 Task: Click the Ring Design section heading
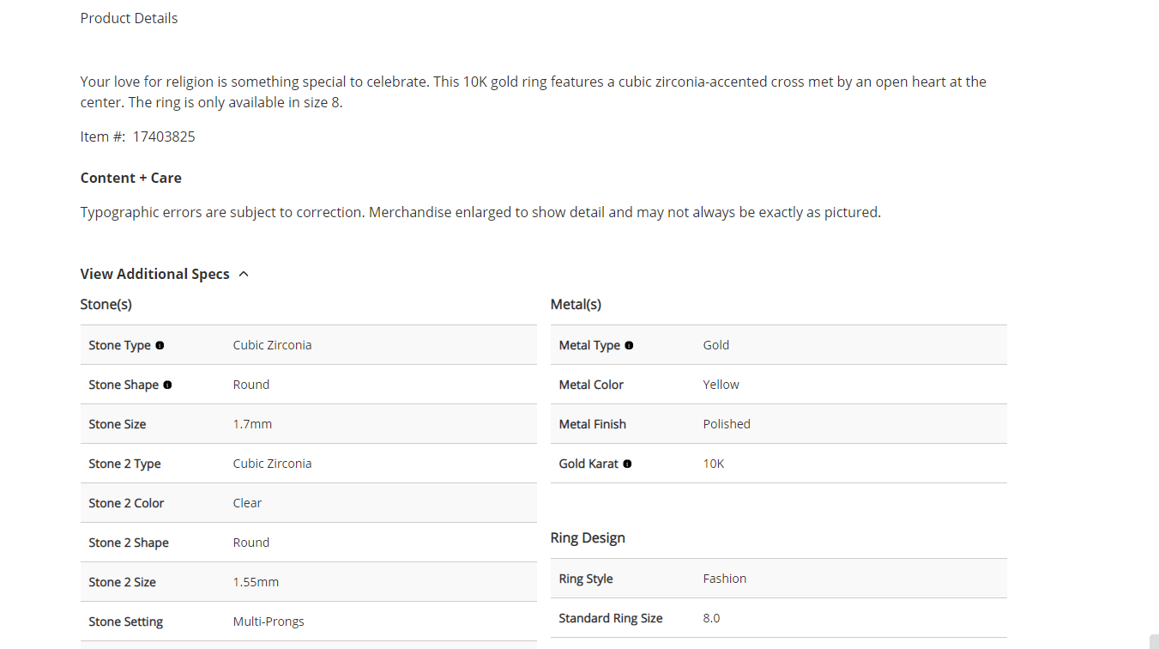tap(588, 537)
